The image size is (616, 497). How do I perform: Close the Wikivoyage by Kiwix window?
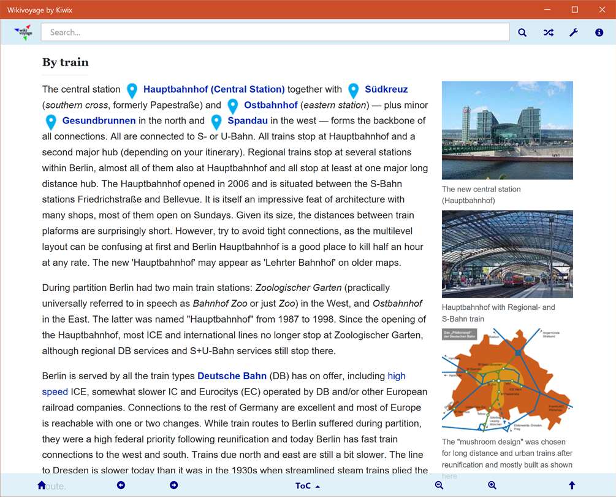click(x=602, y=9)
